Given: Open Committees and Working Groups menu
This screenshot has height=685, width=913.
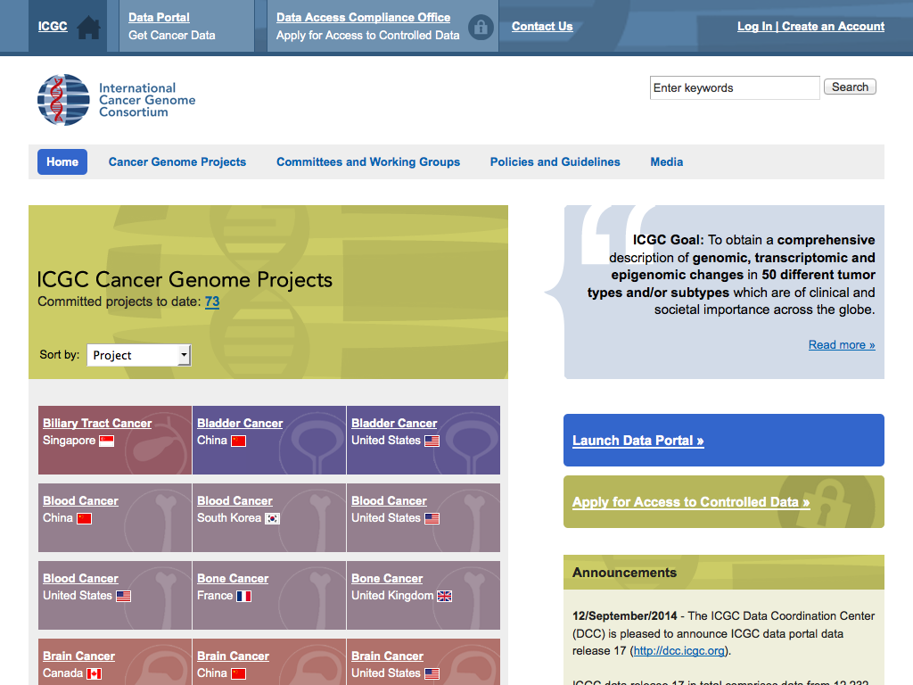Looking at the screenshot, I should (x=368, y=162).
